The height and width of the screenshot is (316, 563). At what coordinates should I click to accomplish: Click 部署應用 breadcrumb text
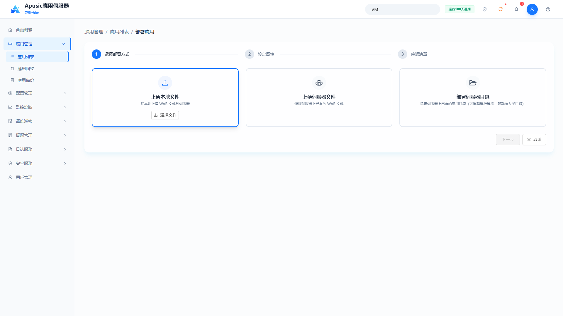[145, 32]
